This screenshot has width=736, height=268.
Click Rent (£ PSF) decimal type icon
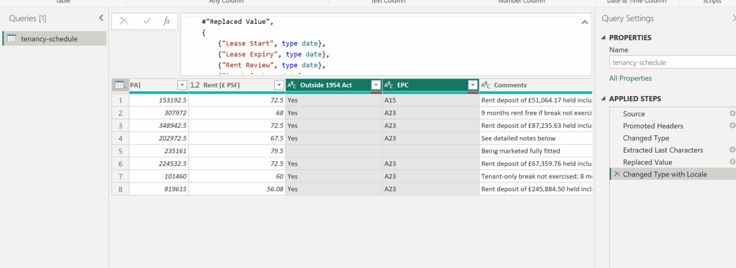(195, 85)
